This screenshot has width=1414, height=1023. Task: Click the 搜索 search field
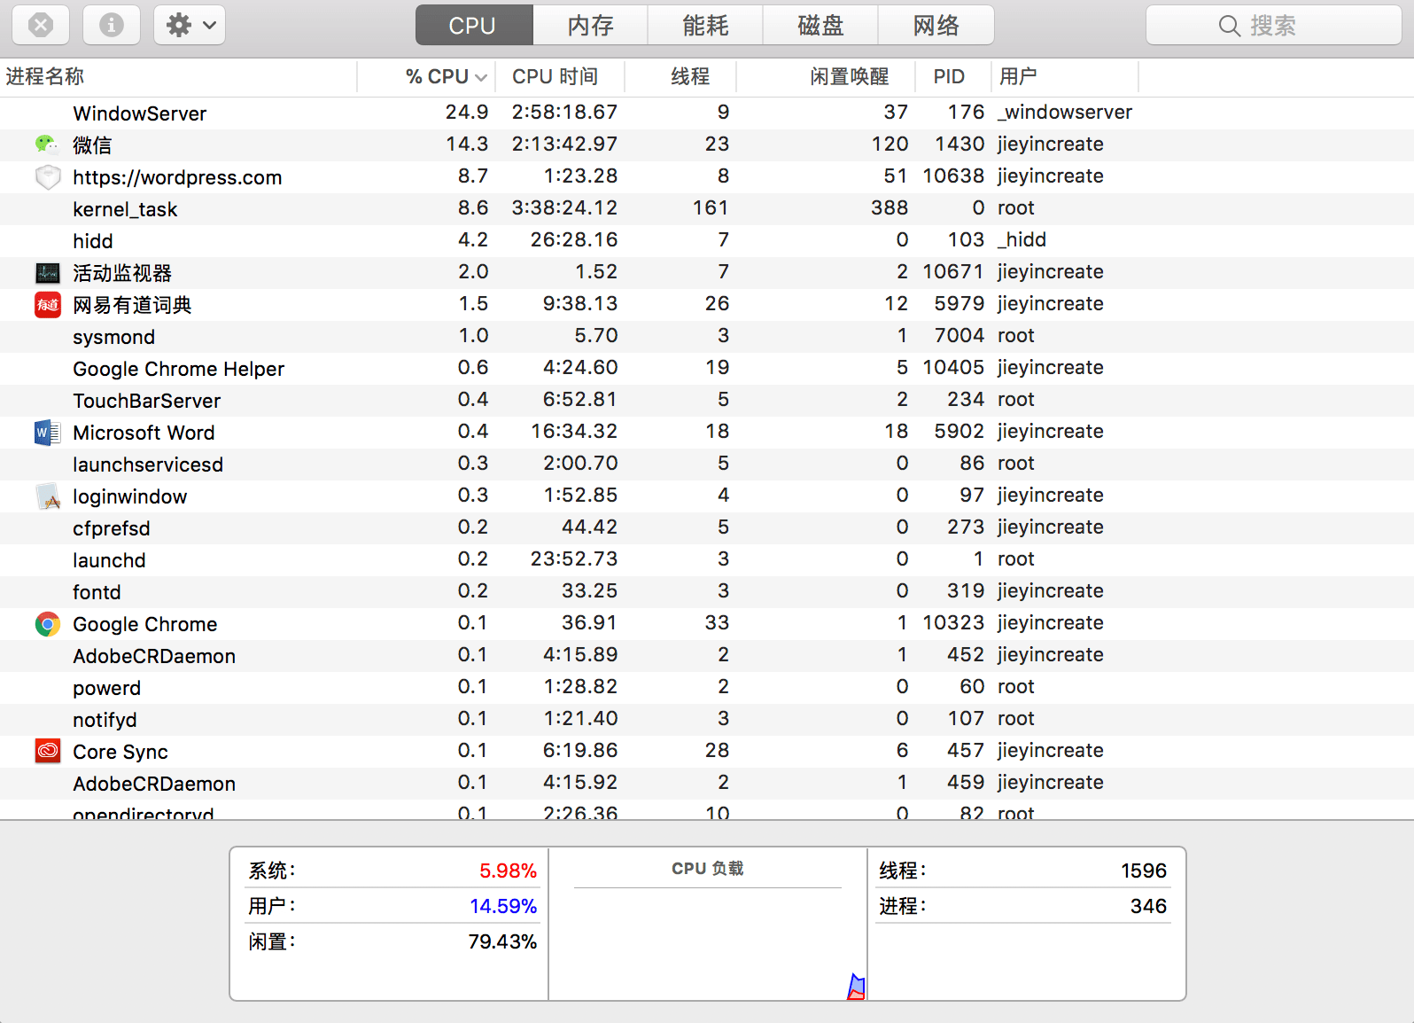pos(1274,25)
